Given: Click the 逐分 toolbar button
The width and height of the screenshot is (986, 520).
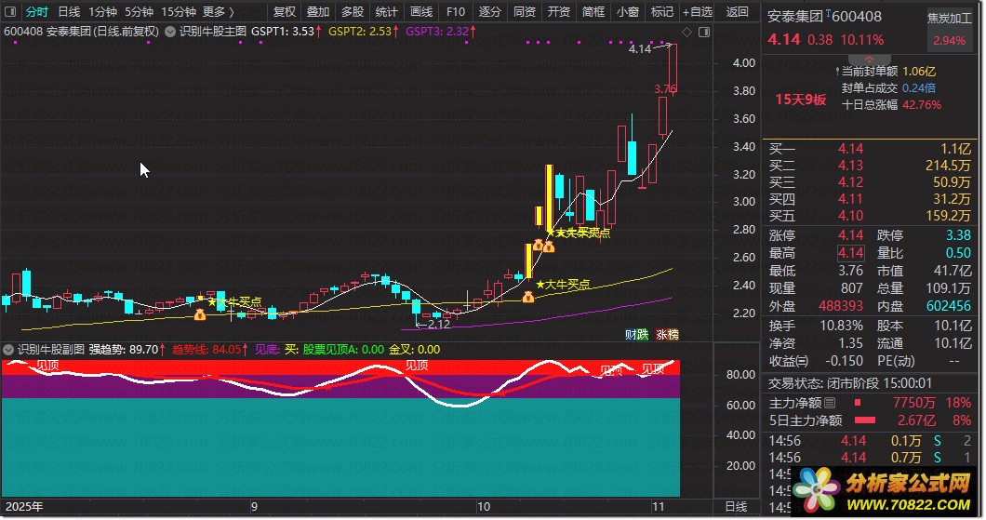Looking at the screenshot, I should click(x=489, y=11).
